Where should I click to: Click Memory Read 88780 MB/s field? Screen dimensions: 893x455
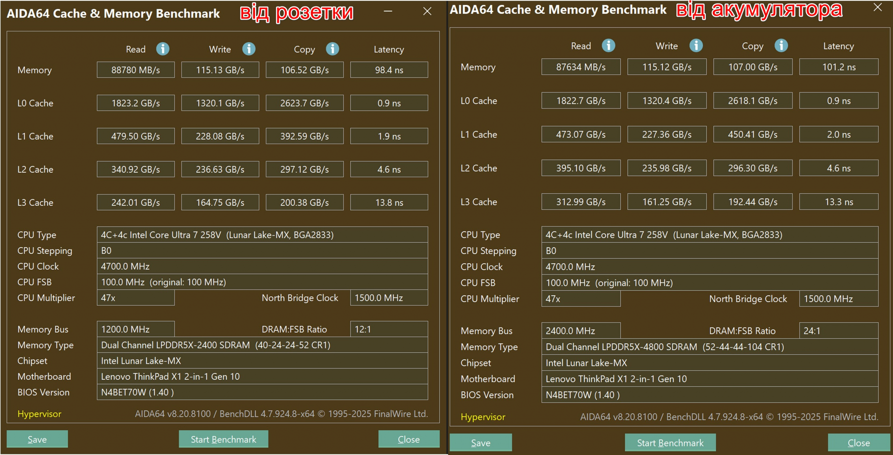136,70
